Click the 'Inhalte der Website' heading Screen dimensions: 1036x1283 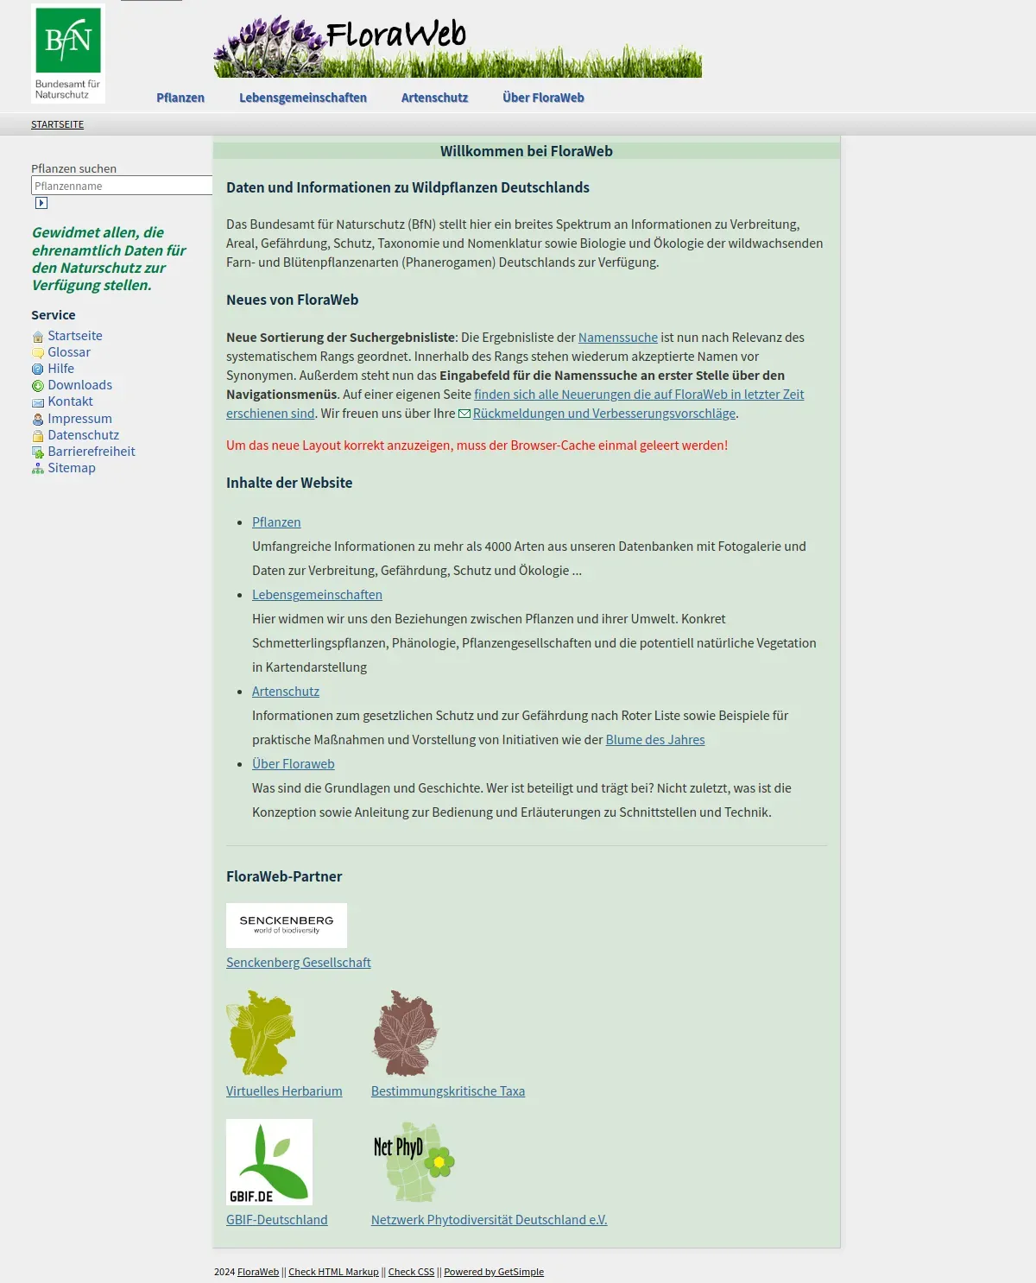pos(289,483)
